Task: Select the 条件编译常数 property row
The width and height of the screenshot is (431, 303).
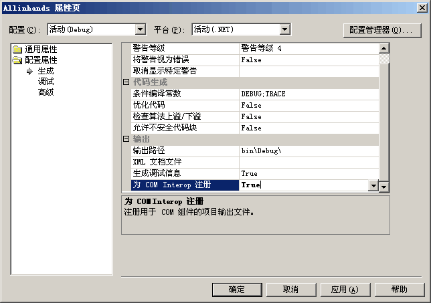Action: point(185,94)
